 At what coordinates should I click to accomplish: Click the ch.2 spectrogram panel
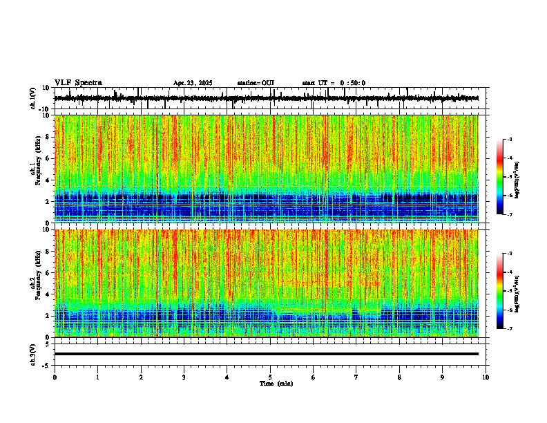point(267,283)
